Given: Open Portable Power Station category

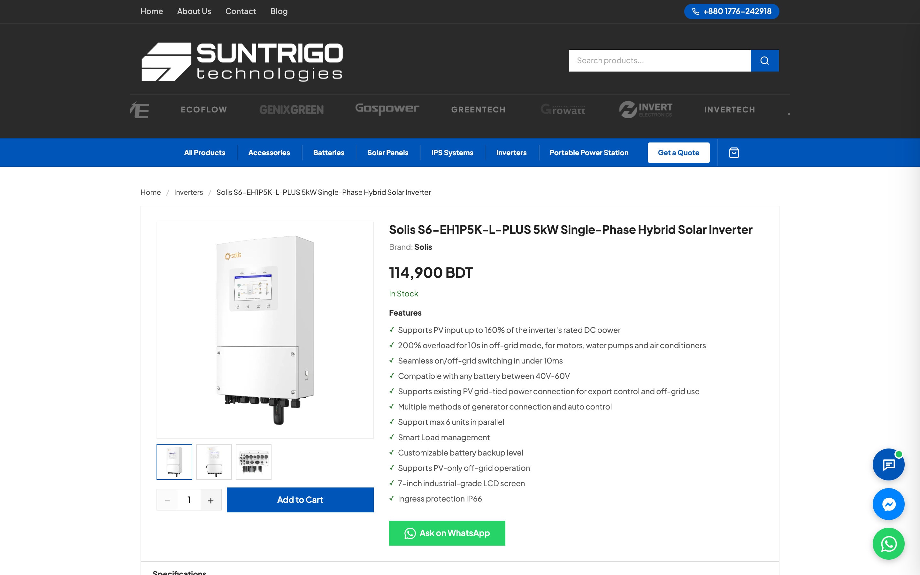Looking at the screenshot, I should pos(589,152).
